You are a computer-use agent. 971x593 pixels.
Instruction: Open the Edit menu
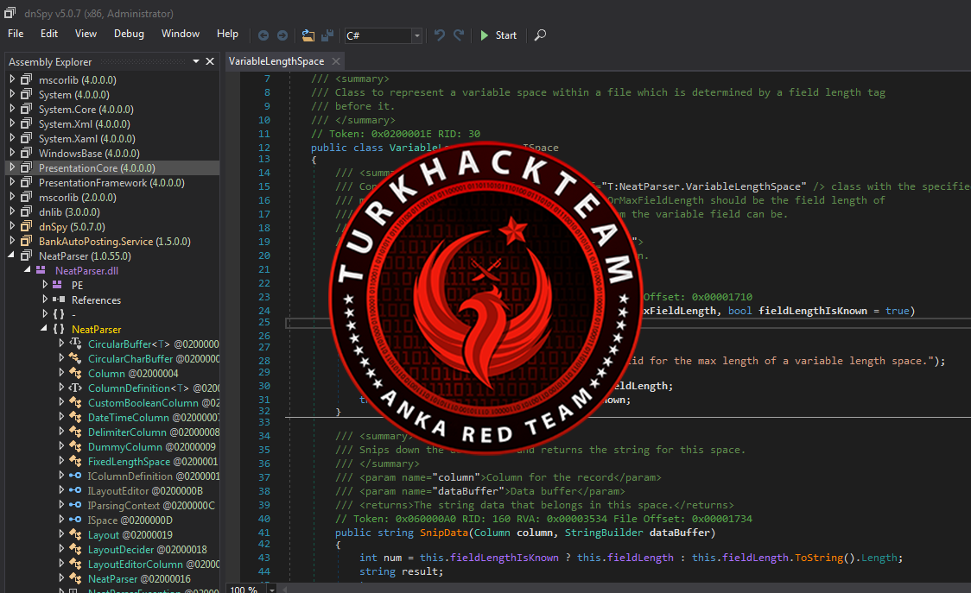(x=49, y=34)
